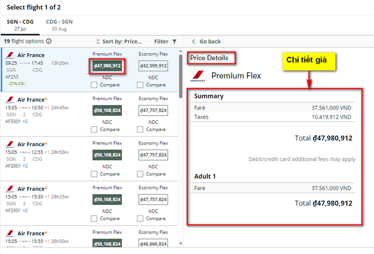
Task: Pick Economy Flex ₫47,757,824 on the 26h50m flight
Action: 153,155
